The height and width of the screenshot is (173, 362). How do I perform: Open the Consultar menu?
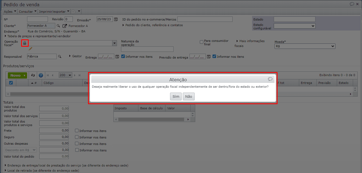[28, 12]
